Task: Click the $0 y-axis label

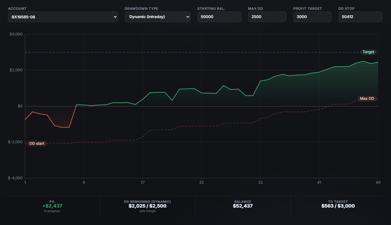Action: (x=20, y=106)
